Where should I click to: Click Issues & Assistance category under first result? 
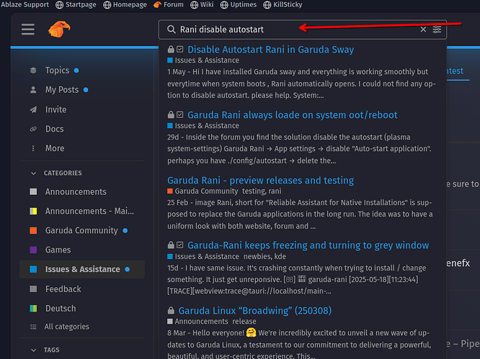point(203,60)
